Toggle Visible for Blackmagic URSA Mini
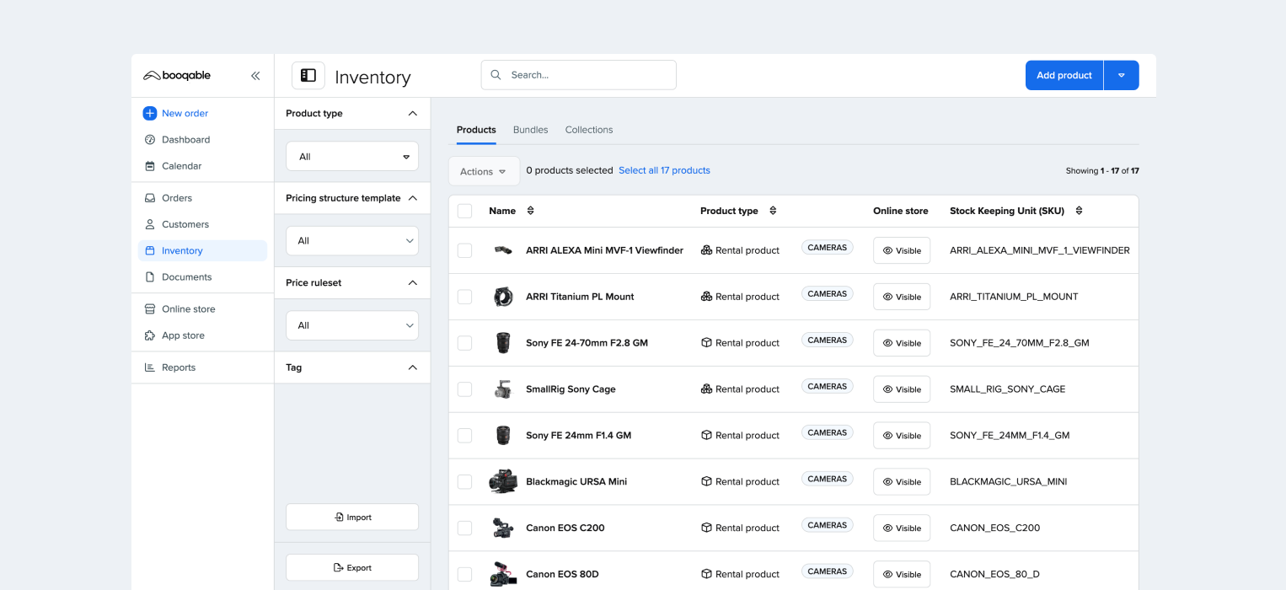 pos(902,482)
